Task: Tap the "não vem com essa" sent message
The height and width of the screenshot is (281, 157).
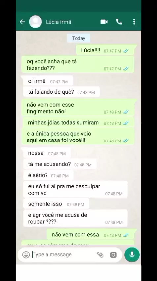Action: coord(91,235)
